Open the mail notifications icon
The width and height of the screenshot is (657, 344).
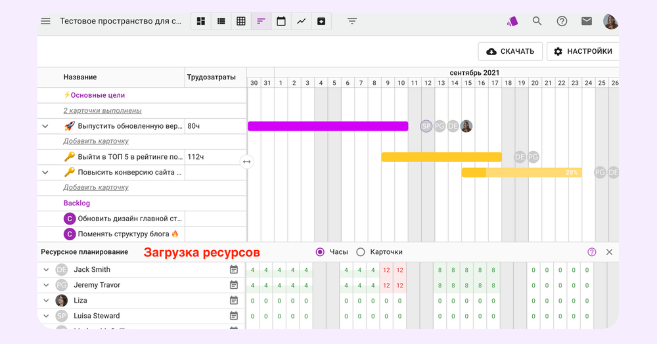tap(587, 21)
